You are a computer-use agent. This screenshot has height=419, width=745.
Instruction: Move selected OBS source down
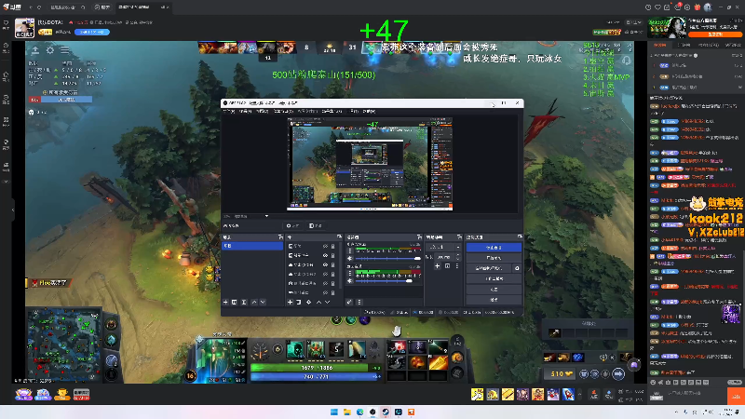[x=328, y=302]
